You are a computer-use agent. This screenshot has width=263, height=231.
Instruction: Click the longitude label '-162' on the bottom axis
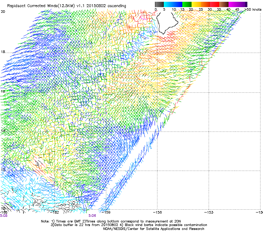point(55,213)
